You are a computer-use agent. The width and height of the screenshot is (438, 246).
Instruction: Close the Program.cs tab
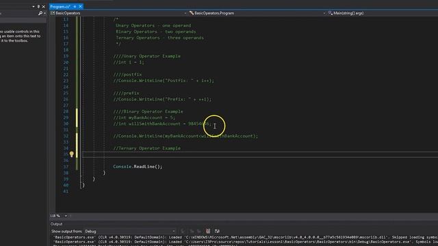(81, 6)
